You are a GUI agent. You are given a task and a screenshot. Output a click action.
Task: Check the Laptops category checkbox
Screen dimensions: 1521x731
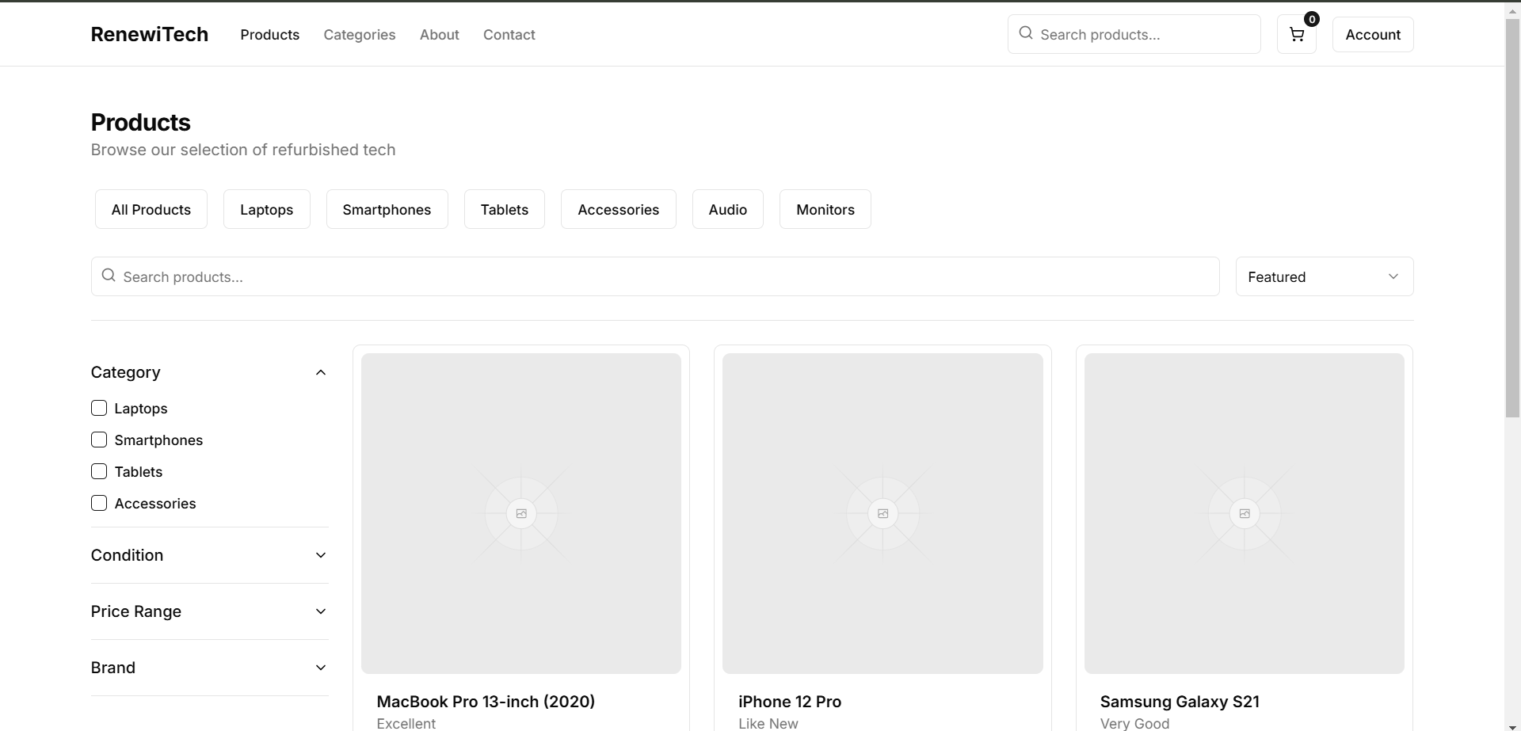coord(98,408)
